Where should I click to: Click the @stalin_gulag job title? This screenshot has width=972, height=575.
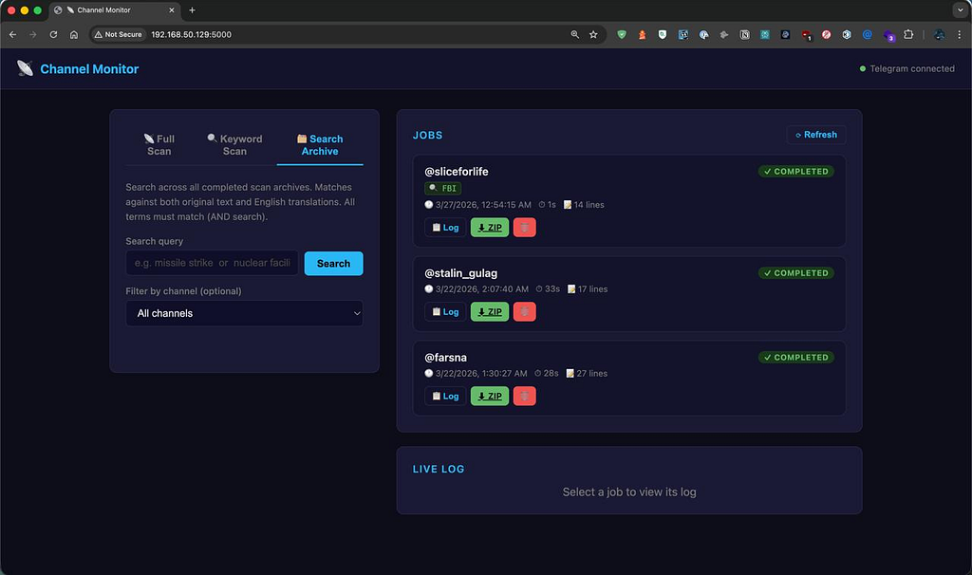(x=460, y=273)
